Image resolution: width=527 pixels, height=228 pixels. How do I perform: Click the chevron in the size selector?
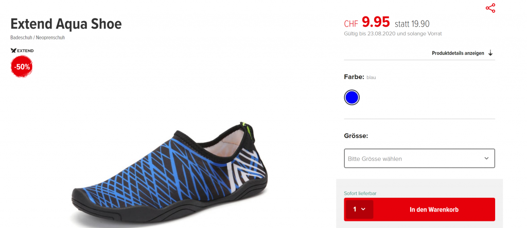486,158
